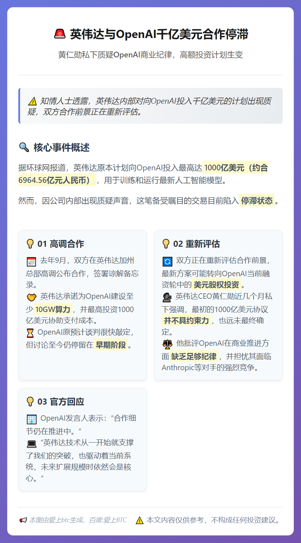Click the card heading 02 重新评估
Viewport: 301px width, 543px height.
196,244
